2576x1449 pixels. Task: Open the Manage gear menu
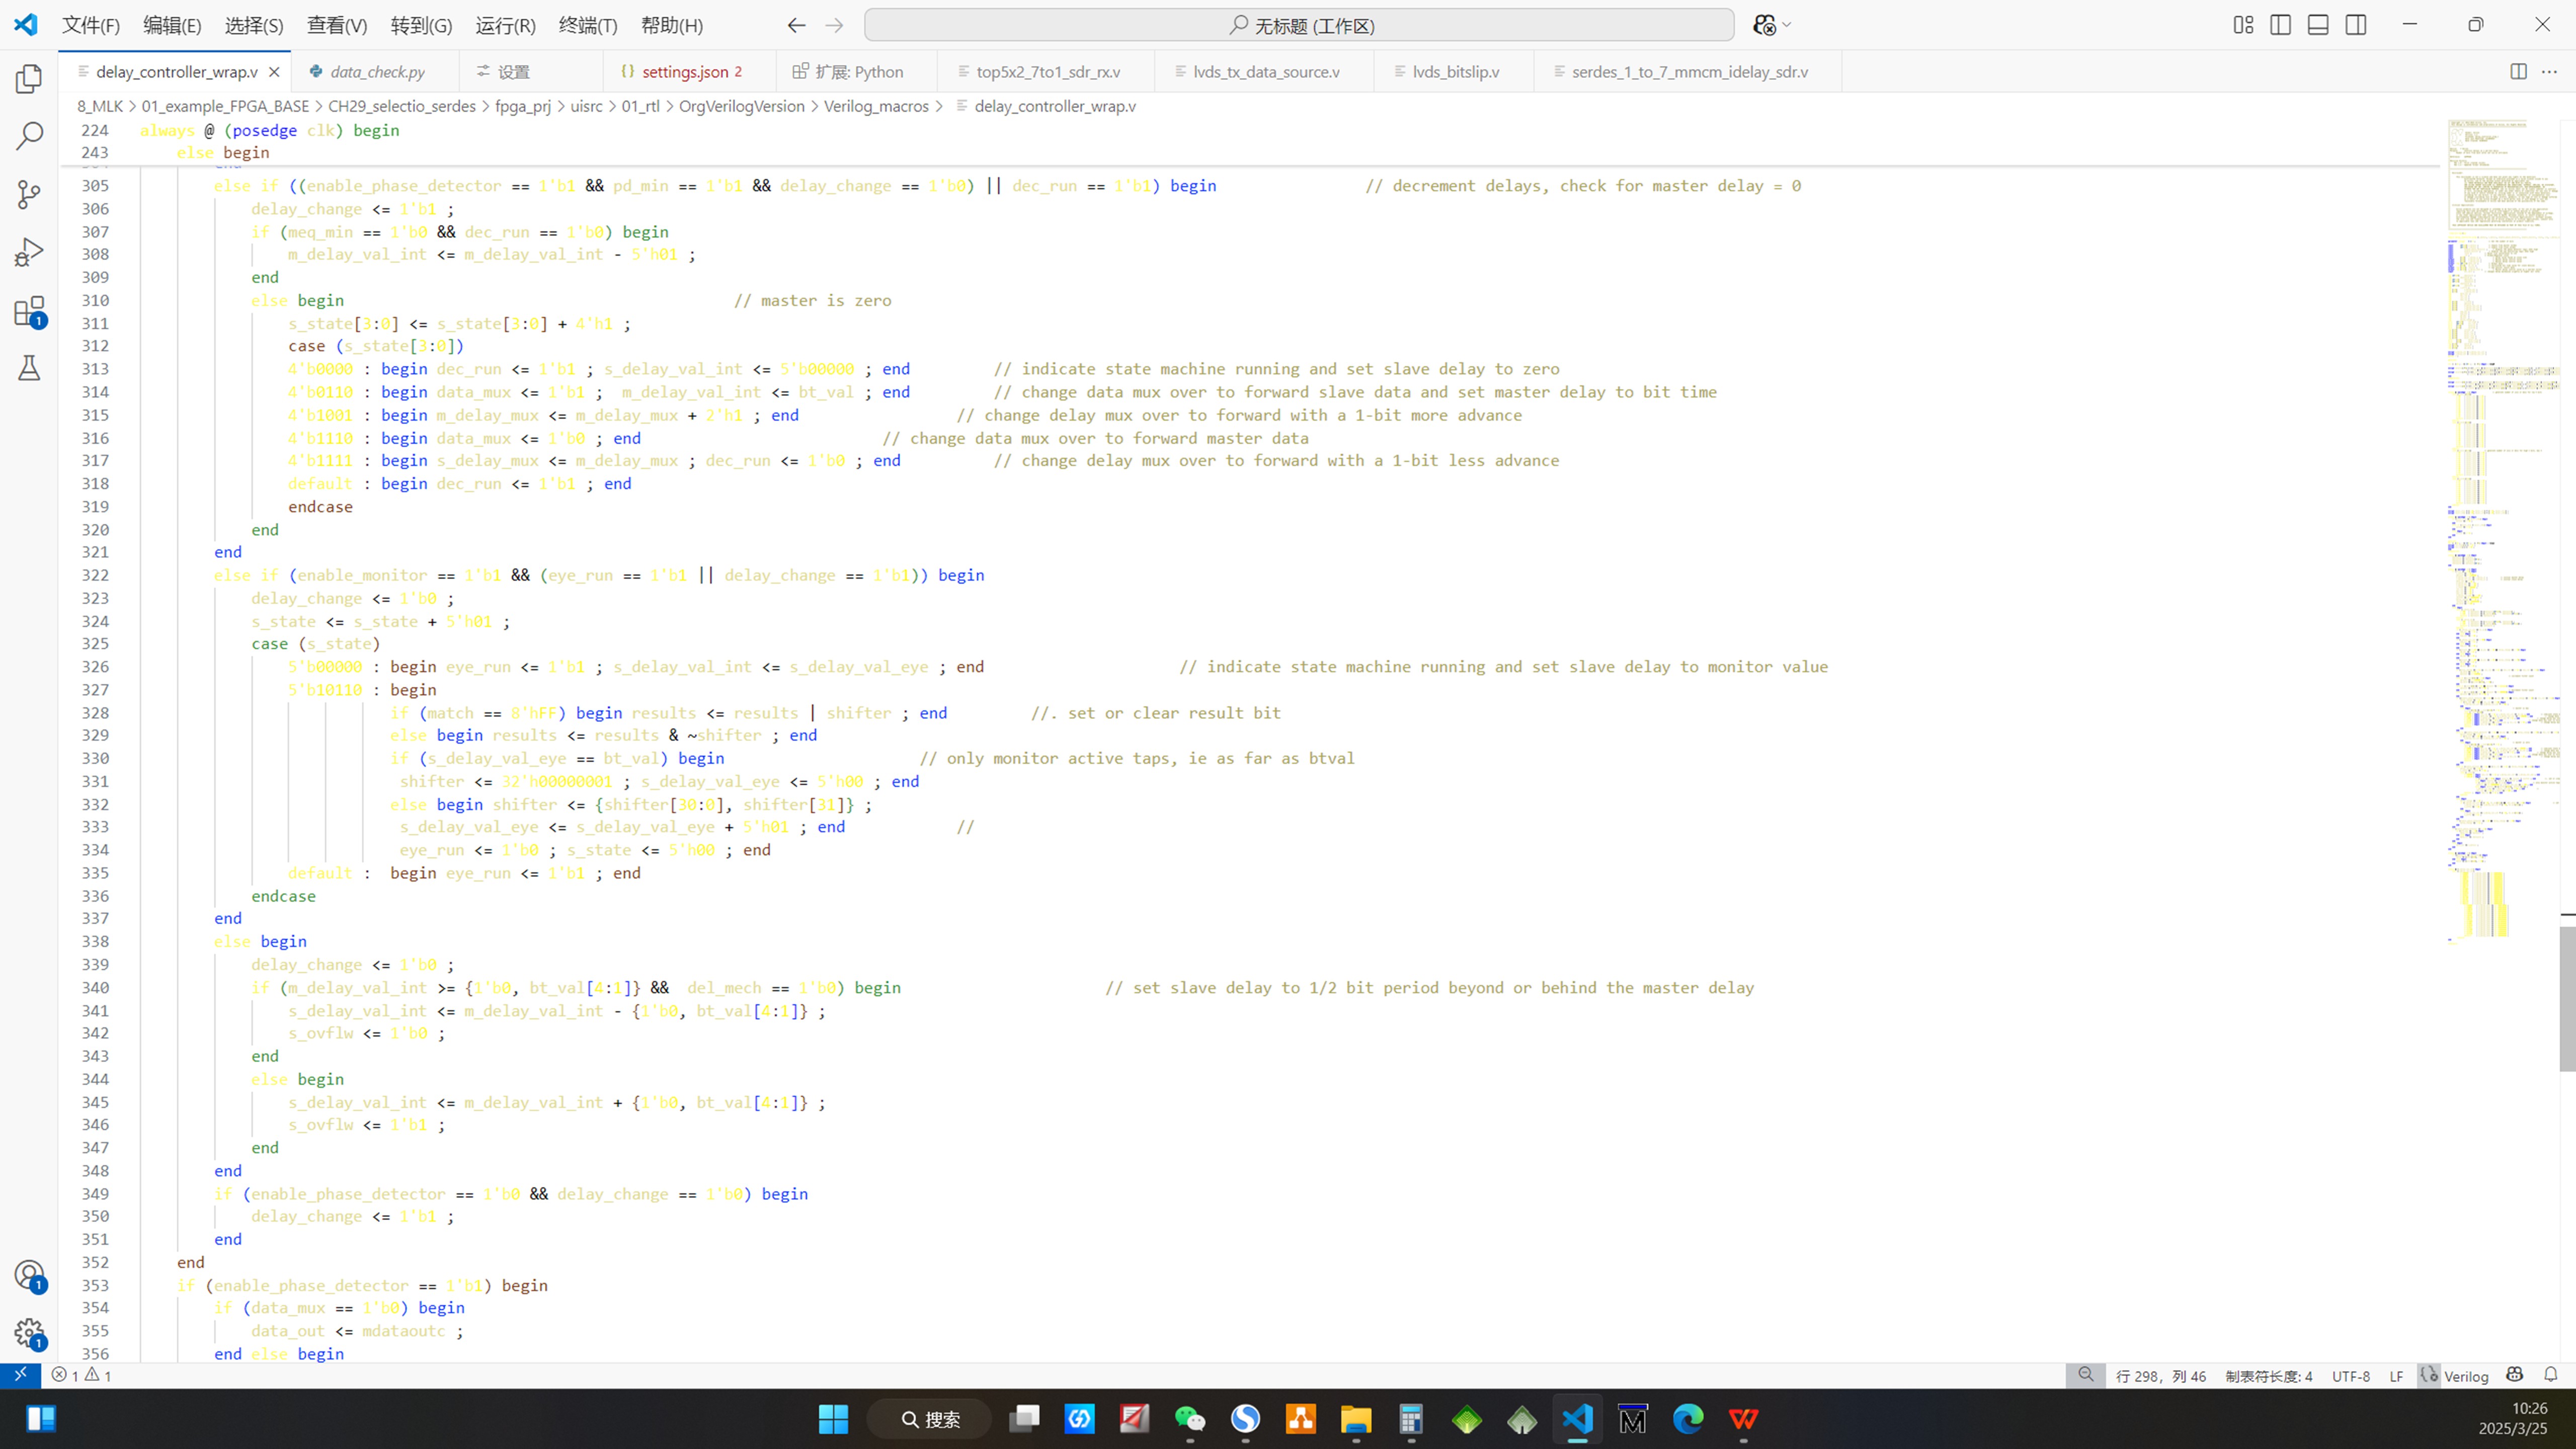[x=29, y=1333]
